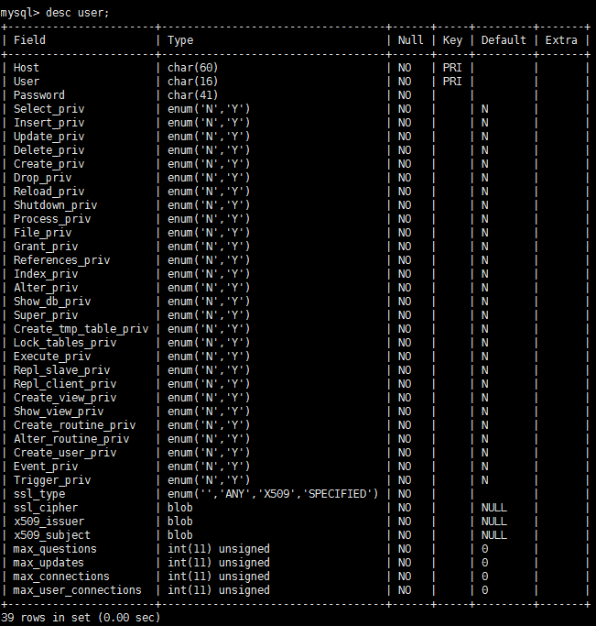Viewport: 596px width, 626px height.
Task: Click the 'char(60)' type value
Action: (x=193, y=68)
